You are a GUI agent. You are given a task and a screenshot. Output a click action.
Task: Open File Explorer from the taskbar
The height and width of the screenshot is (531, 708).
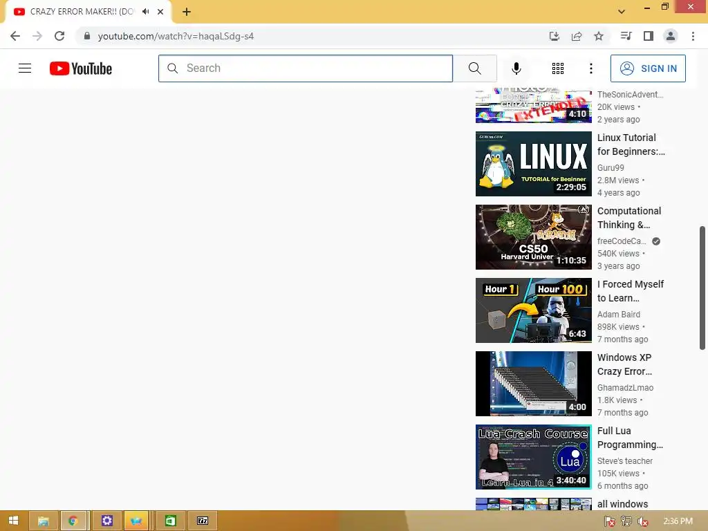click(x=44, y=521)
